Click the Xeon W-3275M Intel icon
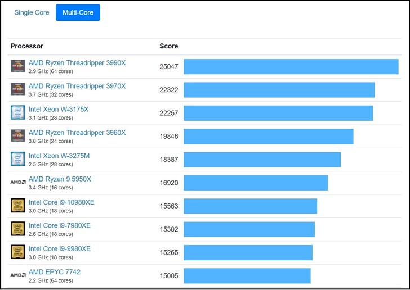This screenshot has height=290, width=410. (x=18, y=159)
